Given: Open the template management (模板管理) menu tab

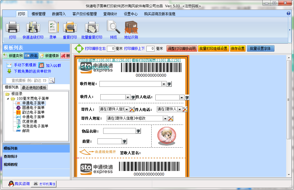Looking at the screenshot, I should [38, 14].
